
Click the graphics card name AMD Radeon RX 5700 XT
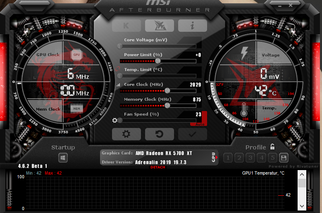click(x=164, y=153)
